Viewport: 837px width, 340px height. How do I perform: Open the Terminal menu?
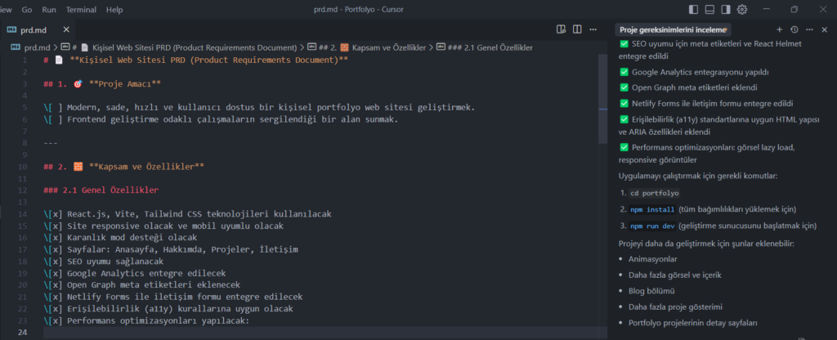pyautogui.click(x=81, y=10)
